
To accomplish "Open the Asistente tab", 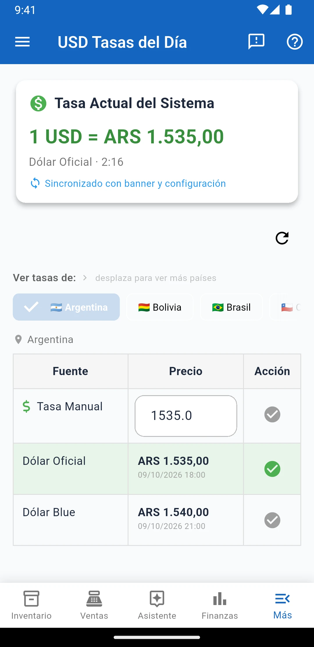I will point(157,605).
